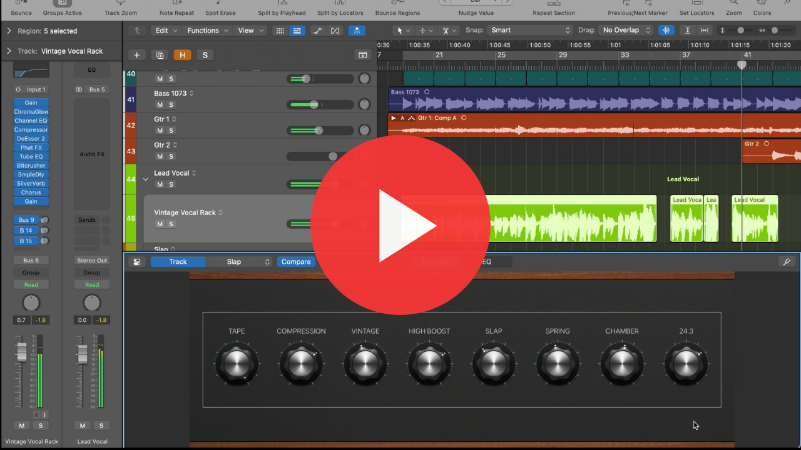The height and width of the screenshot is (450, 801).
Task: Solo the Gtr 1 track
Action: [x=171, y=131]
